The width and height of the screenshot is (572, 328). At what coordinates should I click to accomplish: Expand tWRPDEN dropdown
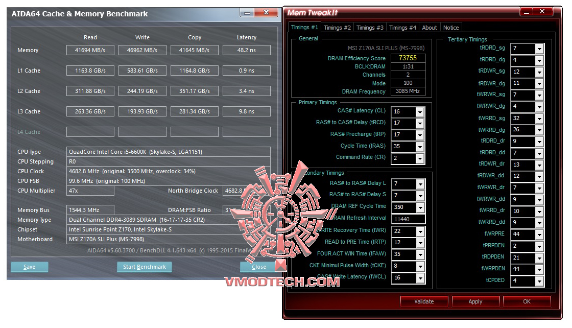[x=539, y=269]
